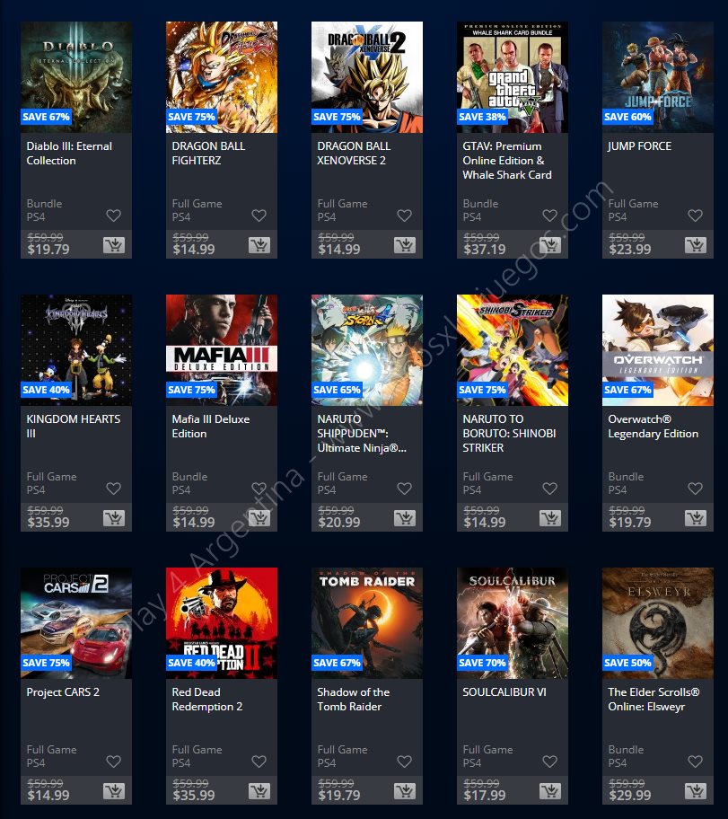
Task: Click the Overwatch Legendary Edition cover art
Action: (658, 350)
